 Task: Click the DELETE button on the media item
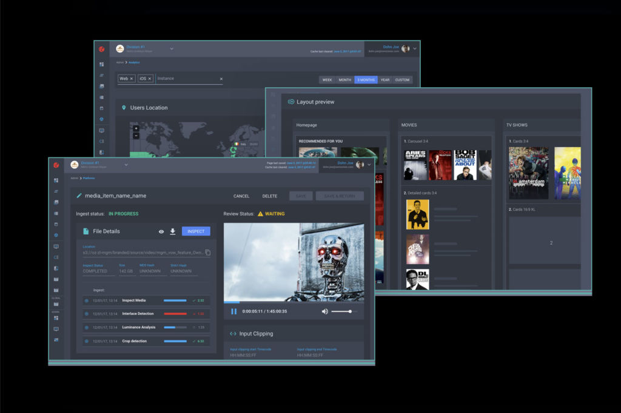[x=270, y=196]
